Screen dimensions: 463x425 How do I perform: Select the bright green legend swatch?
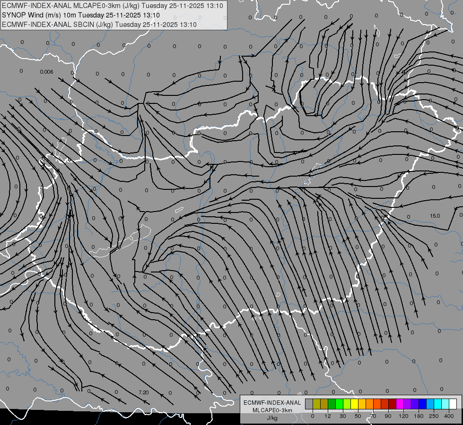(339, 404)
